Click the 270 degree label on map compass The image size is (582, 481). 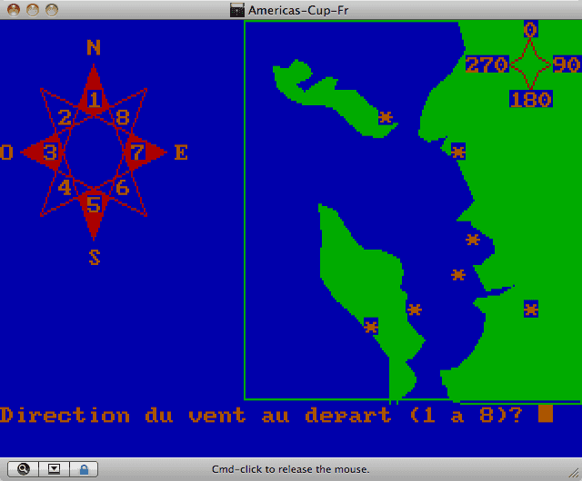coord(487,64)
